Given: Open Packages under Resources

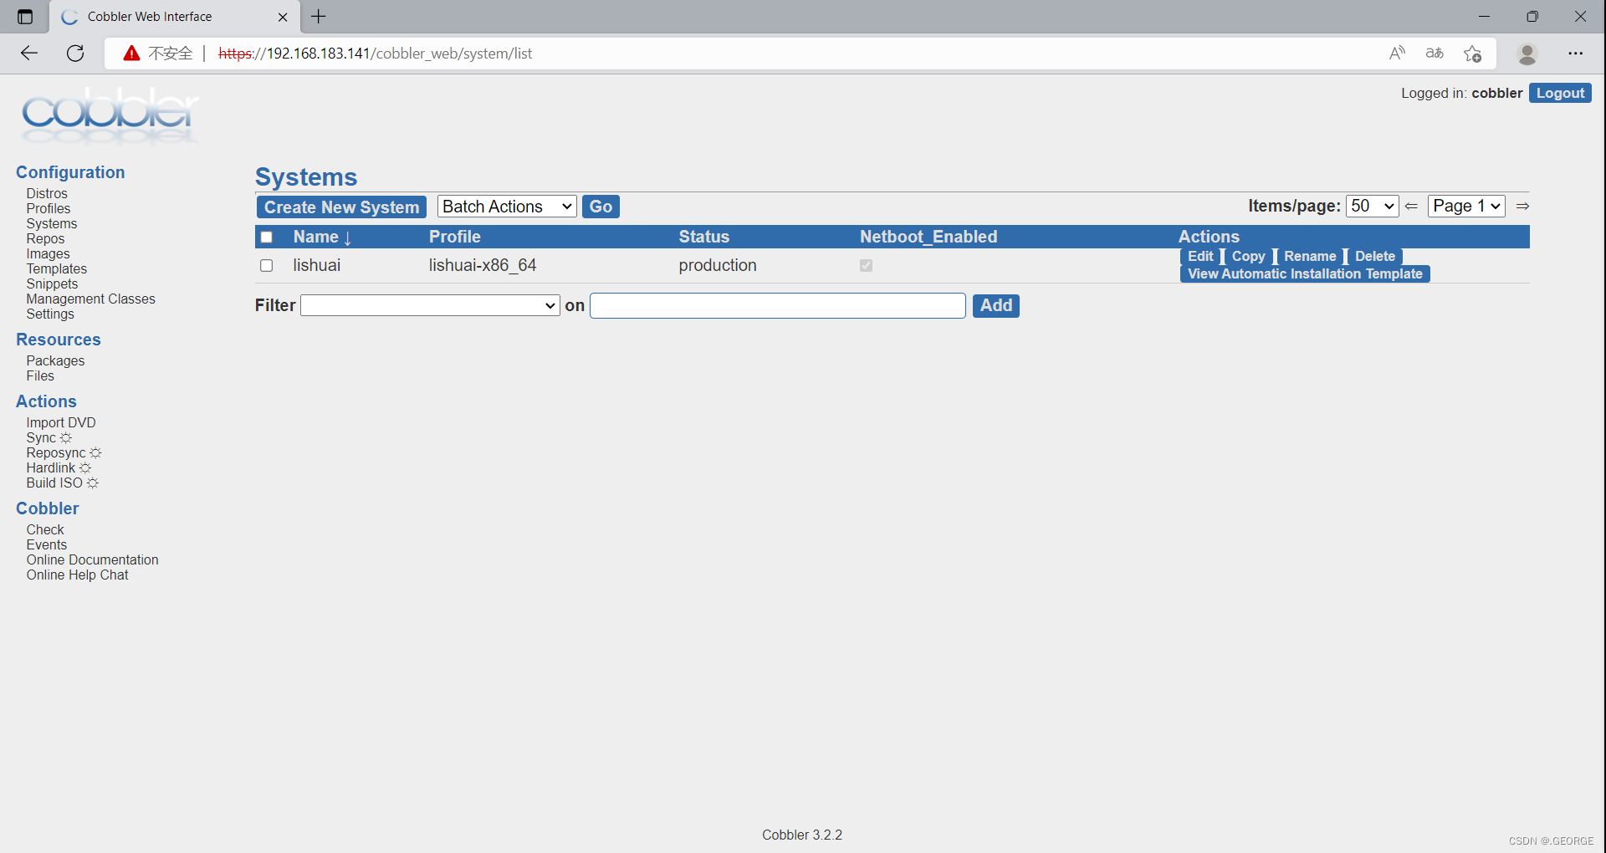Looking at the screenshot, I should [55, 360].
